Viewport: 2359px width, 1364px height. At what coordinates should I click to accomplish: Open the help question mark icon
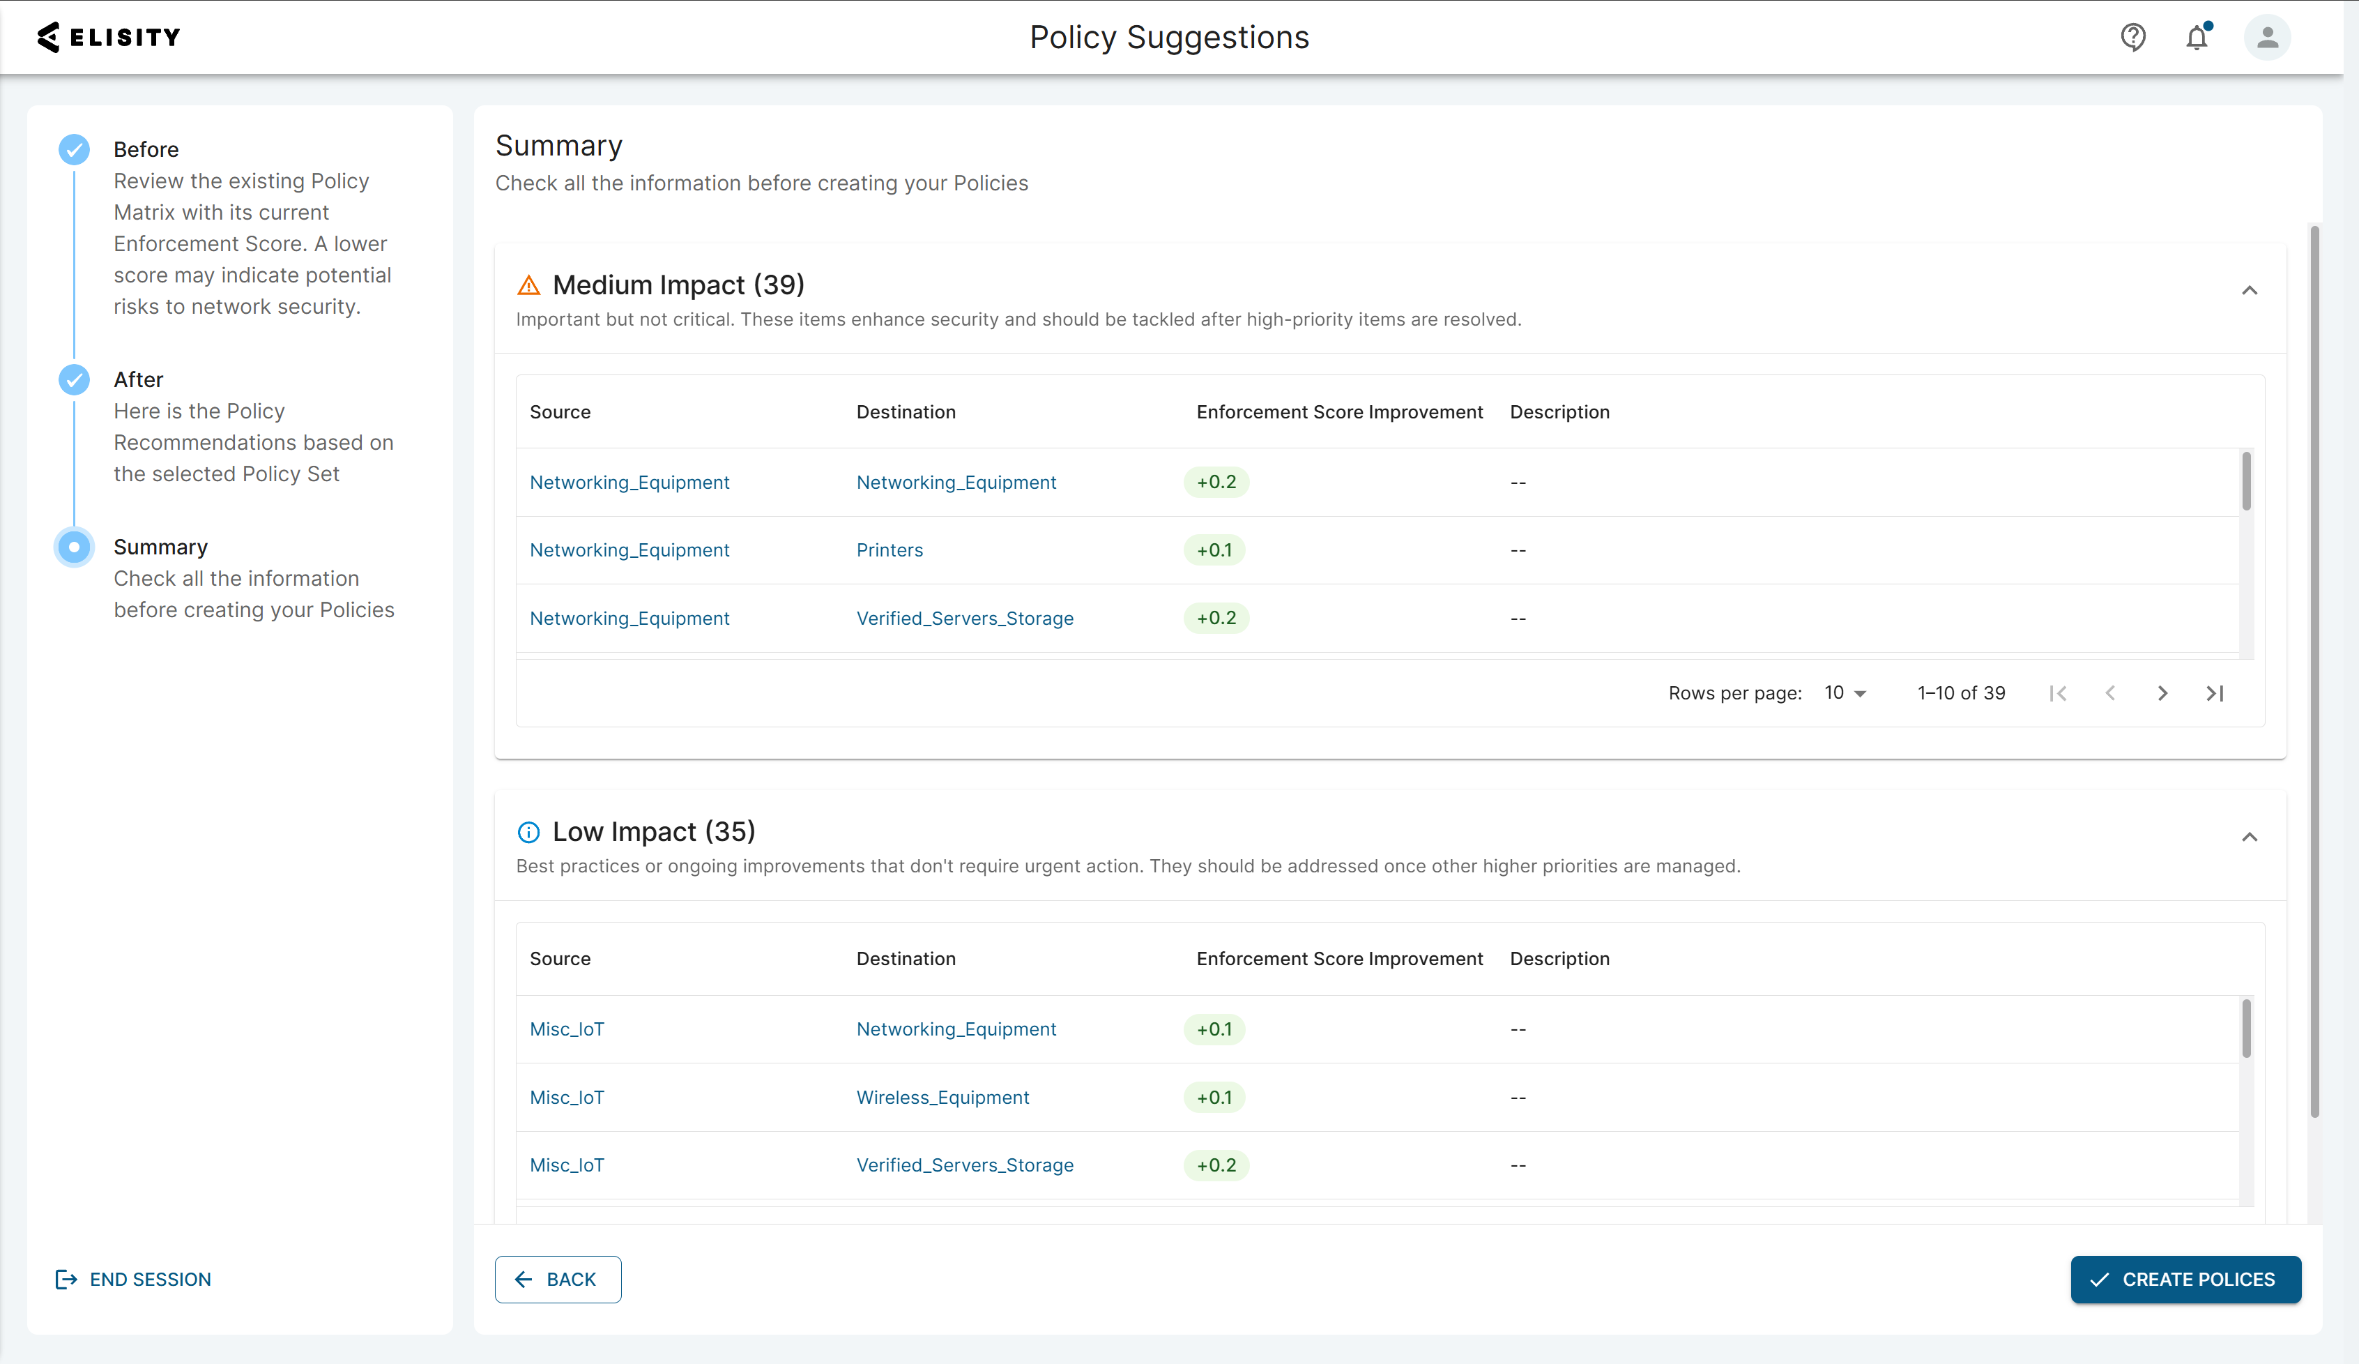(x=2132, y=38)
